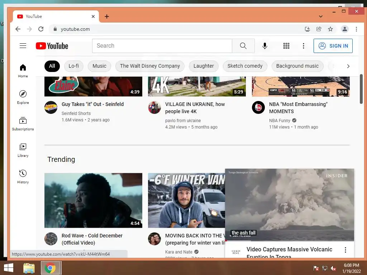Open the Chrome profile avatar icon
367x275 pixels.
[x=344, y=29]
